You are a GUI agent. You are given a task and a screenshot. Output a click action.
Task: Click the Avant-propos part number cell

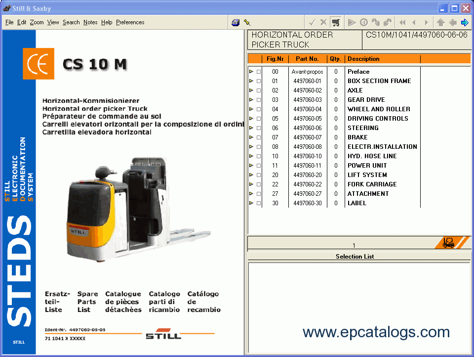click(x=308, y=72)
